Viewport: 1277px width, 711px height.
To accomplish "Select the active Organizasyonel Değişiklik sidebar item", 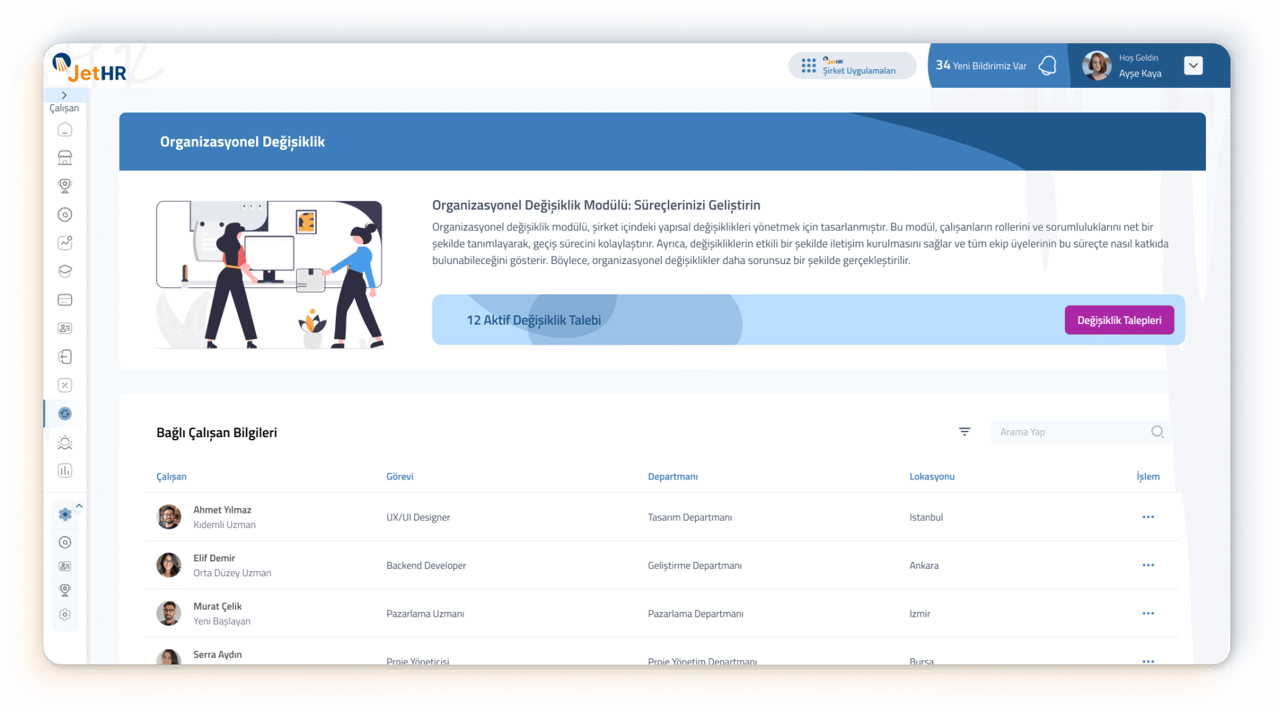I will click(65, 414).
